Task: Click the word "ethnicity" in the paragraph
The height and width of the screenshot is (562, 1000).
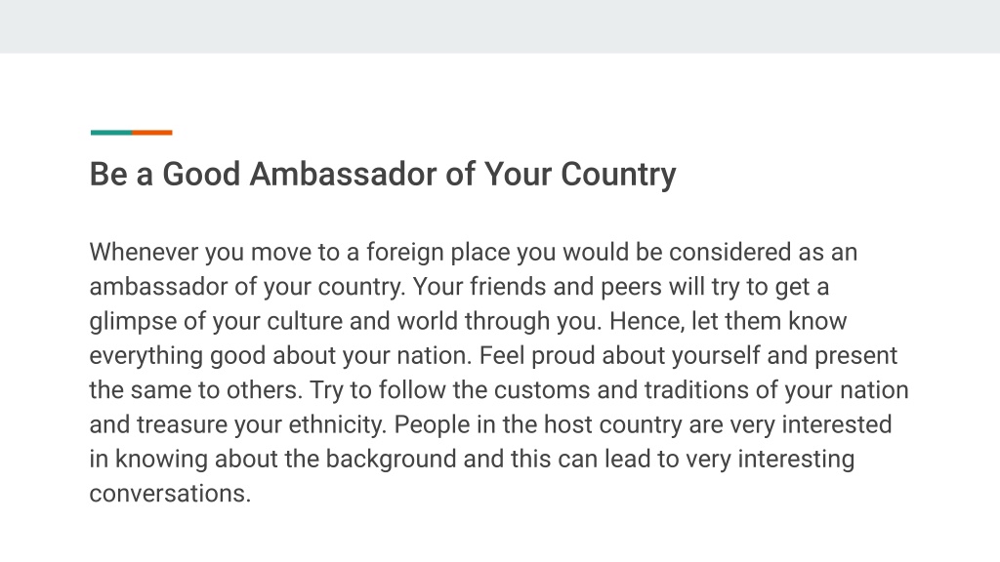Action: pyautogui.click(x=336, y=425)
